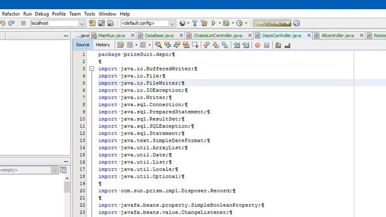Open the Tools menu
This screenshot has width=386, height=217.
tap(89, 14)
